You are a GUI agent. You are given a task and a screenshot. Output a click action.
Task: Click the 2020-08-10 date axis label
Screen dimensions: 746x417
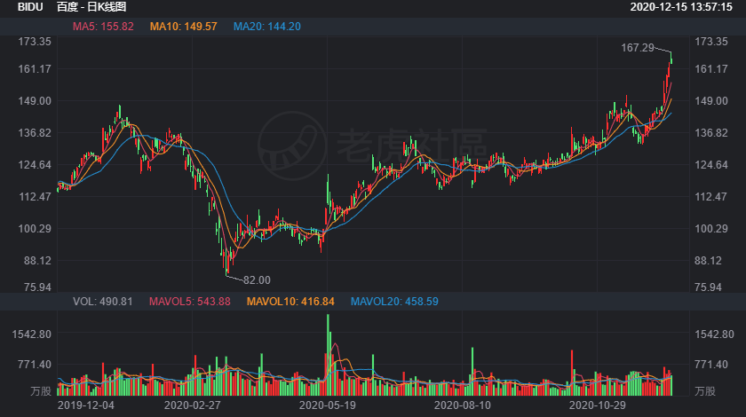463,405
